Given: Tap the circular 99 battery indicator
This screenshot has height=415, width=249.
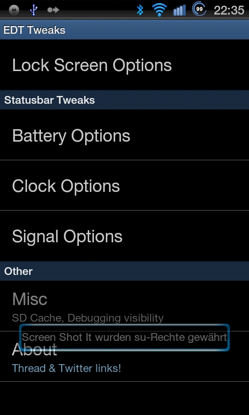Looking at the screenshot, I should (199, 9).
